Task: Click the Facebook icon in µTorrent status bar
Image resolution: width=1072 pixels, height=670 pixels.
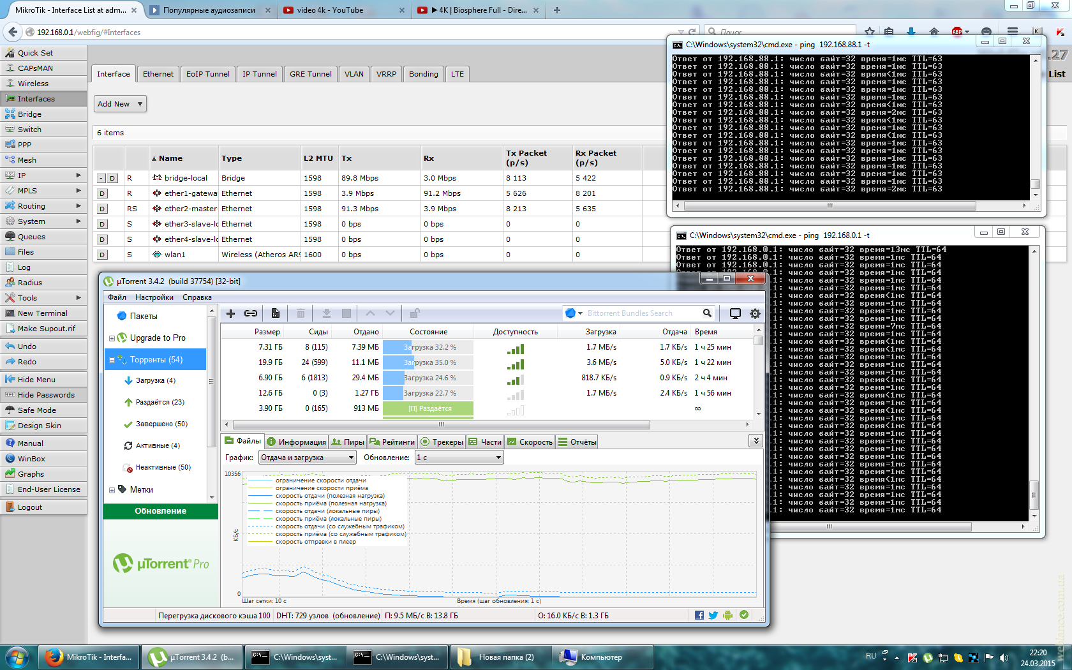Action: click(699, 615)
